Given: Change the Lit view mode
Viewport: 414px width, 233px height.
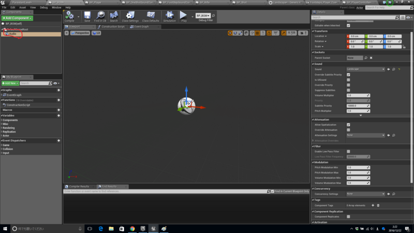Looking at the screenshot, I should (96, 33).
